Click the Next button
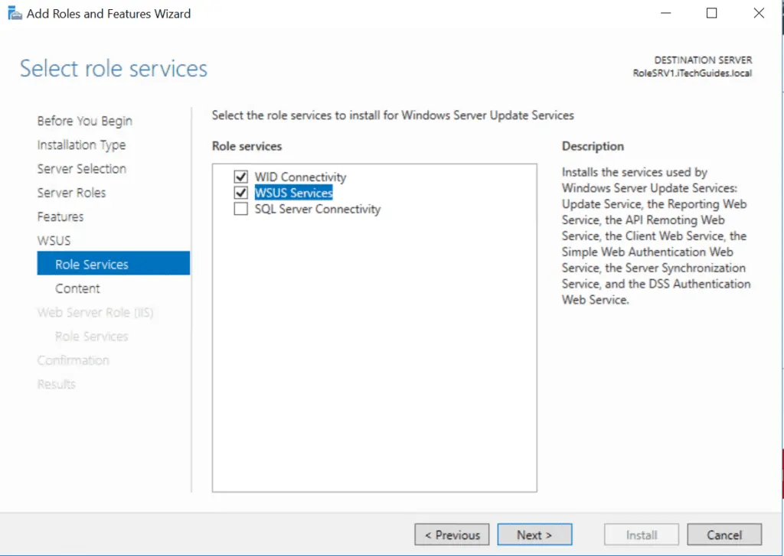Viewport: 784px width, 556px height. click(534, 534)
